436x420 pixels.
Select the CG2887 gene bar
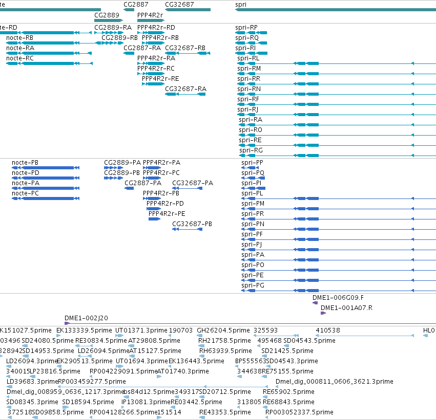[129, 10]
